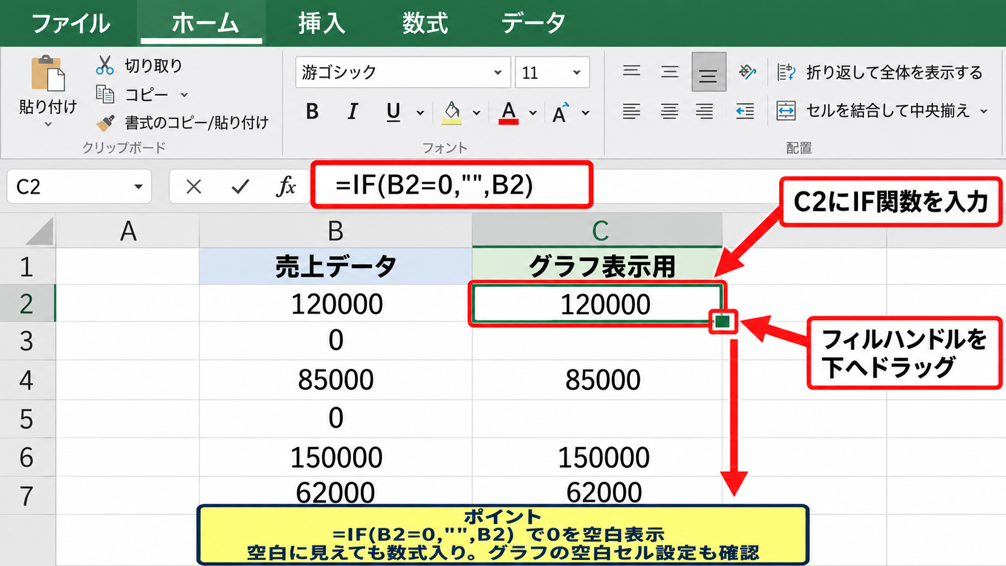Click 折り返して全体を表示する label
The width and height of the screenshot is (1006, 566).
[894, 73]
